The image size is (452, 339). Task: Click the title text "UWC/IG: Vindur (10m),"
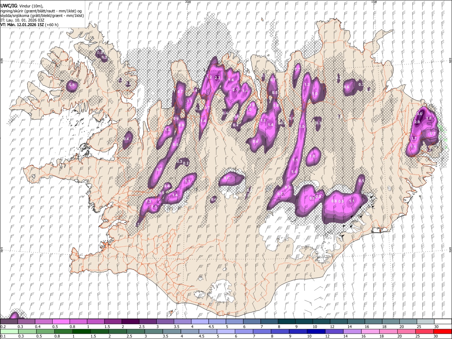tap(22, 6)
